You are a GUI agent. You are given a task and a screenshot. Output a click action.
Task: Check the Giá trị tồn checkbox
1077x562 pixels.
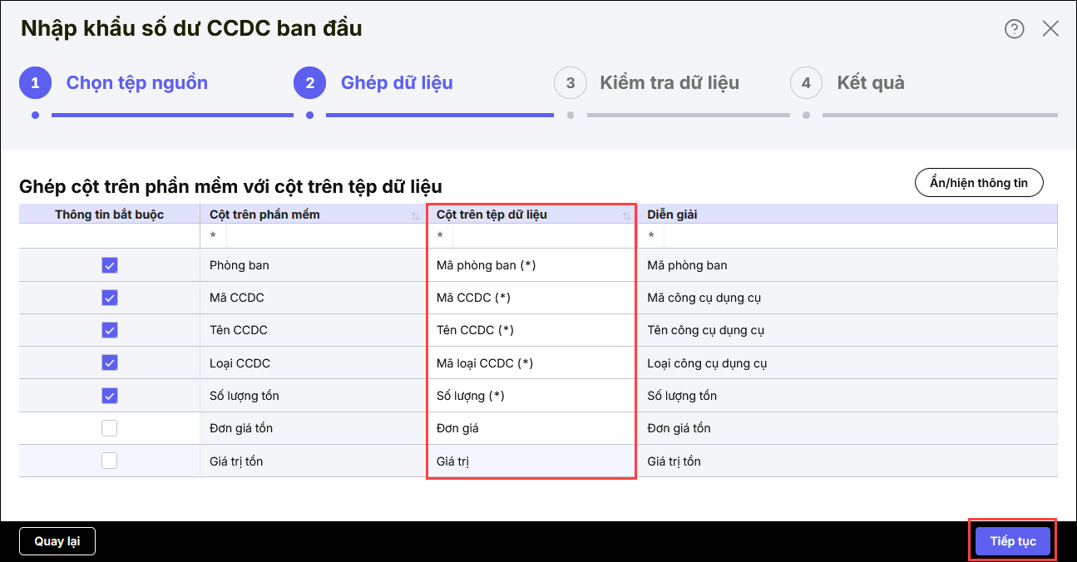[110, 461]
